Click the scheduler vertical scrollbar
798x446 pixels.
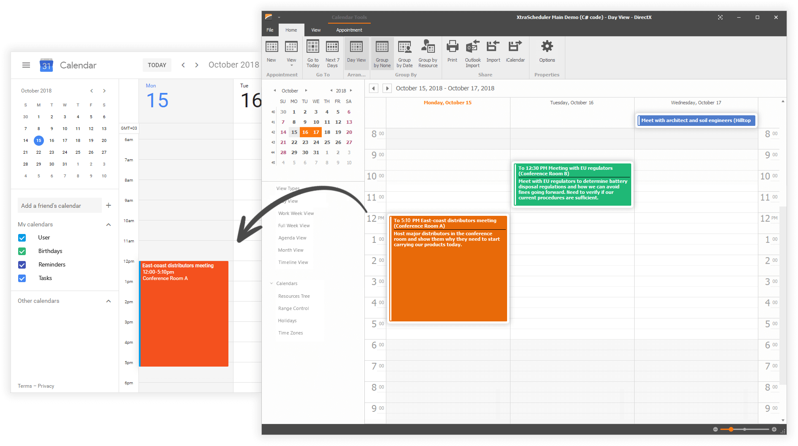click(x=783, y=296)
